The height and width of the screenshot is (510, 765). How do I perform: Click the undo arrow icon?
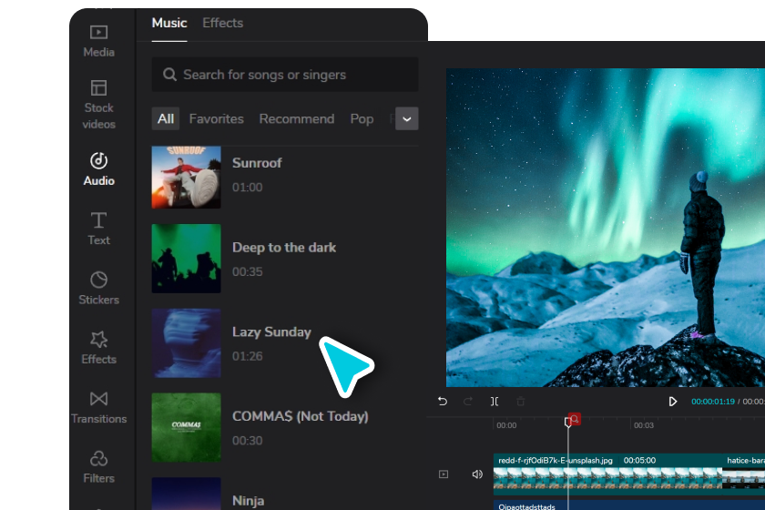coord(443,401)
